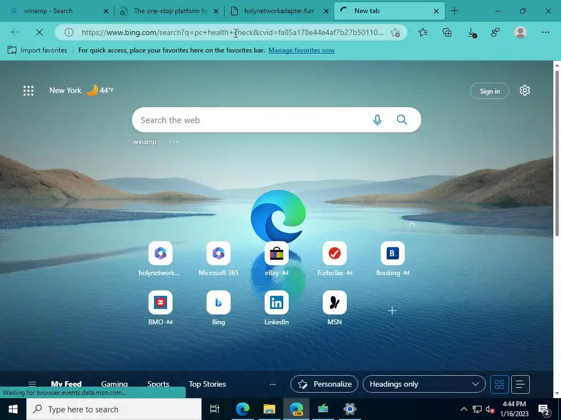Open Windows Start menu
The image size is (561, 420).
pos(13,409)
